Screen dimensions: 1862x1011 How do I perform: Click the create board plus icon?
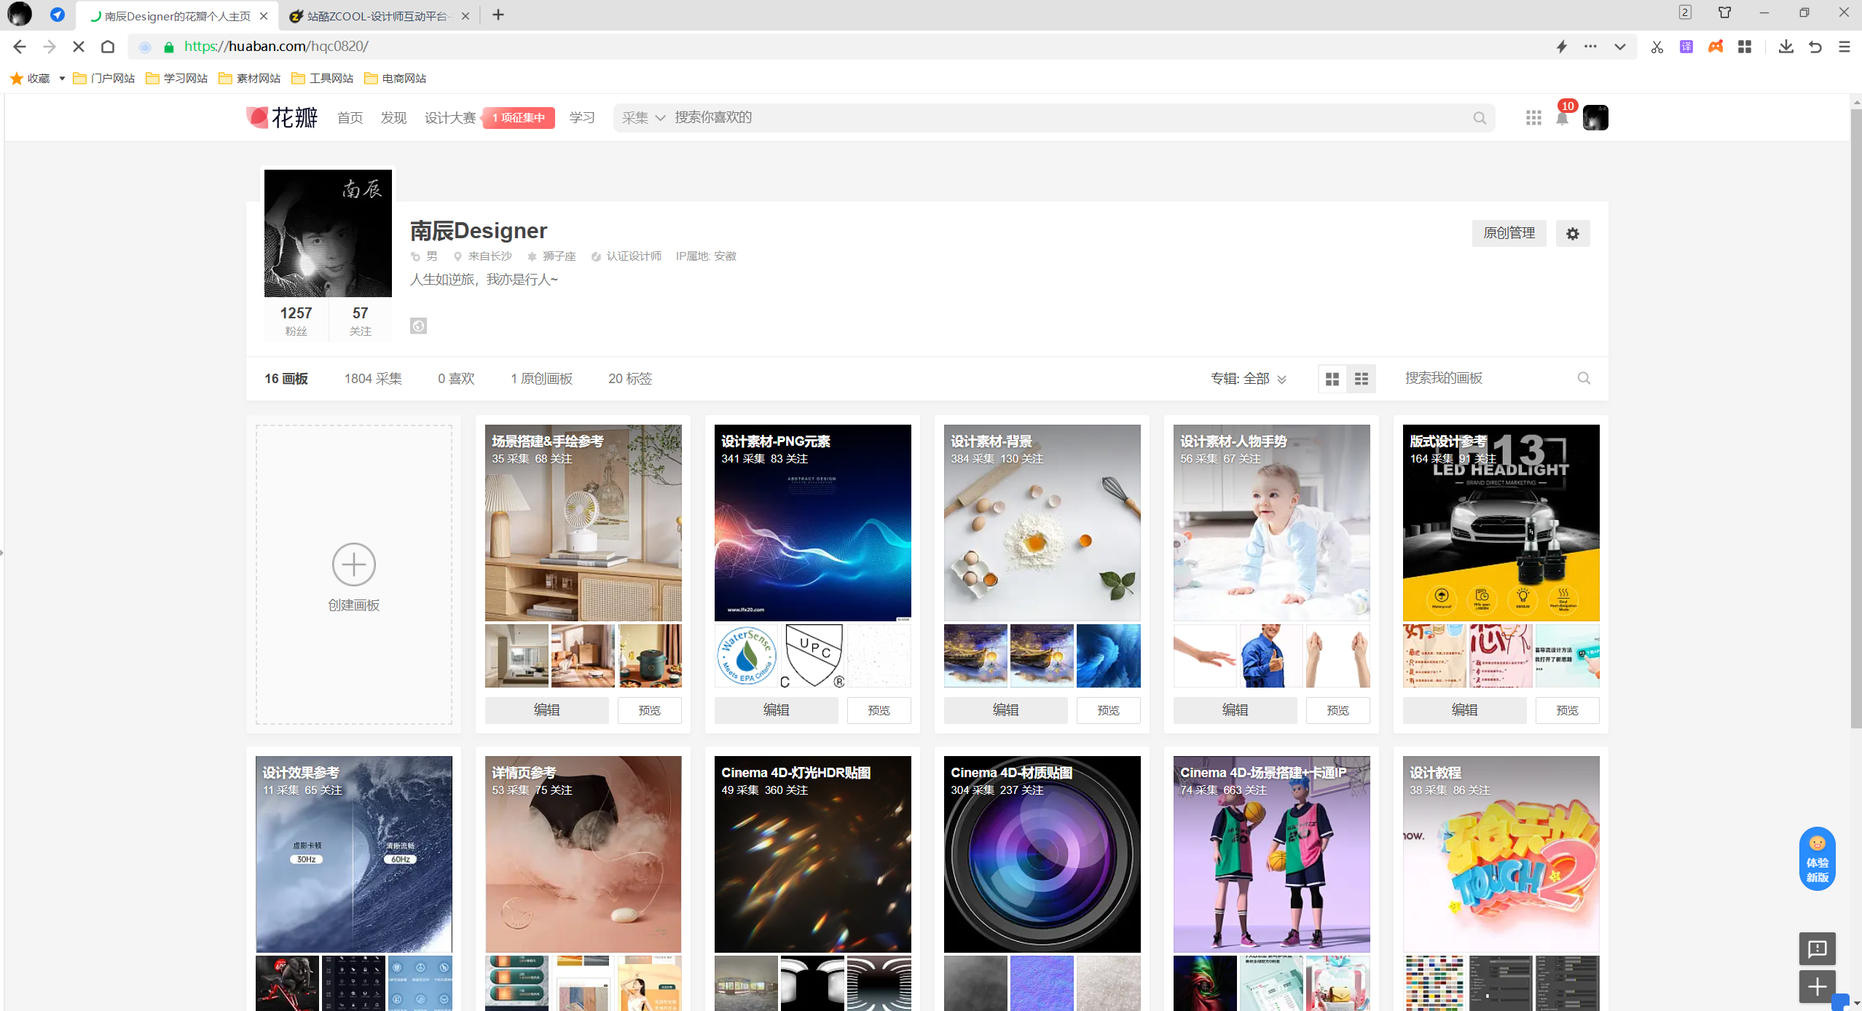coord(354,564)
